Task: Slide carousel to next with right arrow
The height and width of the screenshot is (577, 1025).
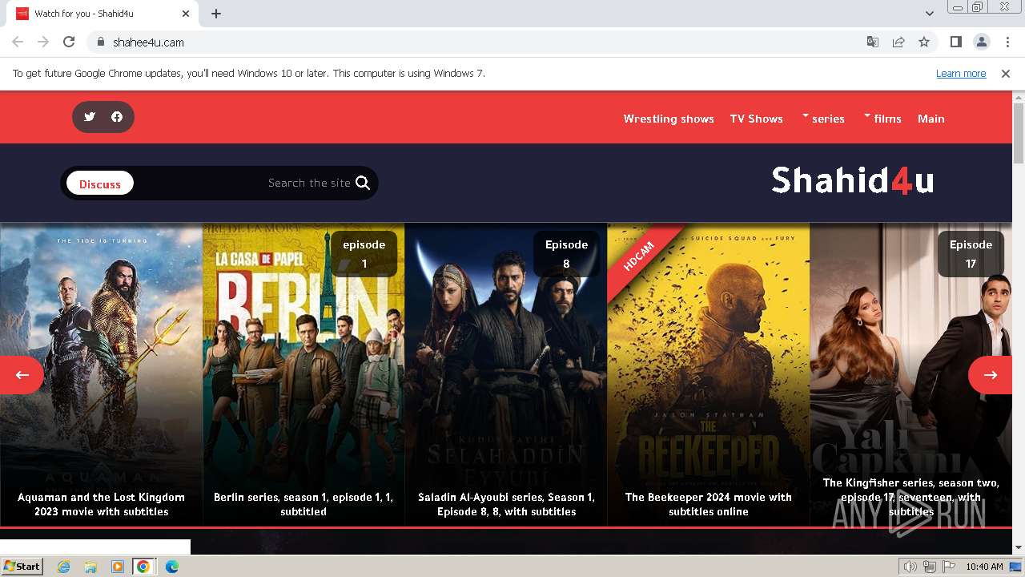Action: click(x=991, y=374)
